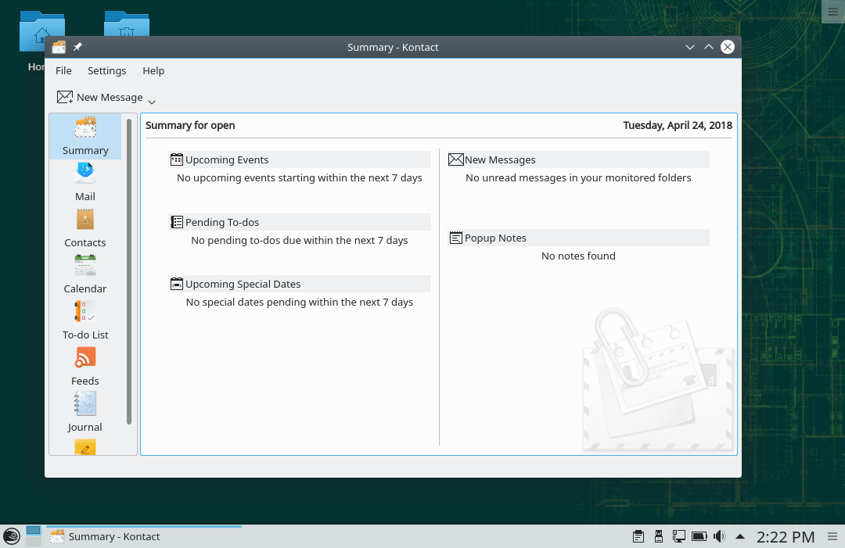The width and height of the screenshot is (845, 548).
Task: Open the Upcoming Events heading link
Action: [226, 159]
